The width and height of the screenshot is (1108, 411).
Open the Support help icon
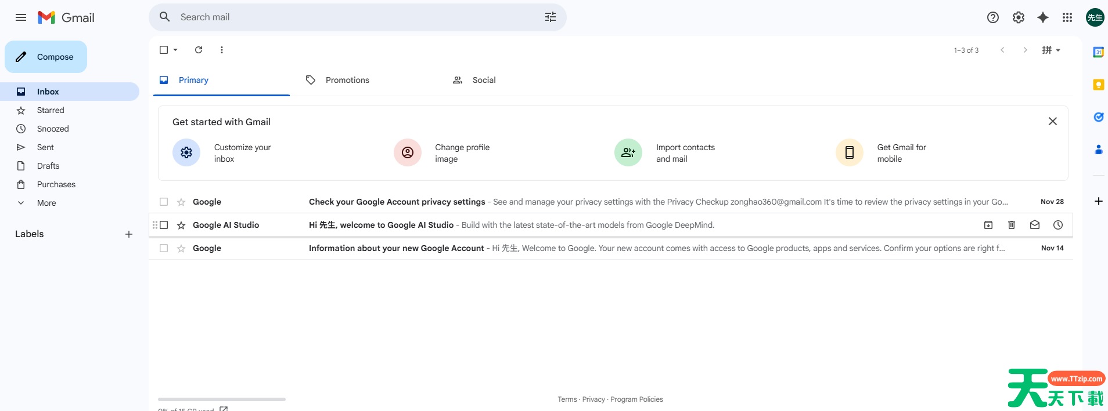click(x=993, y=17)
